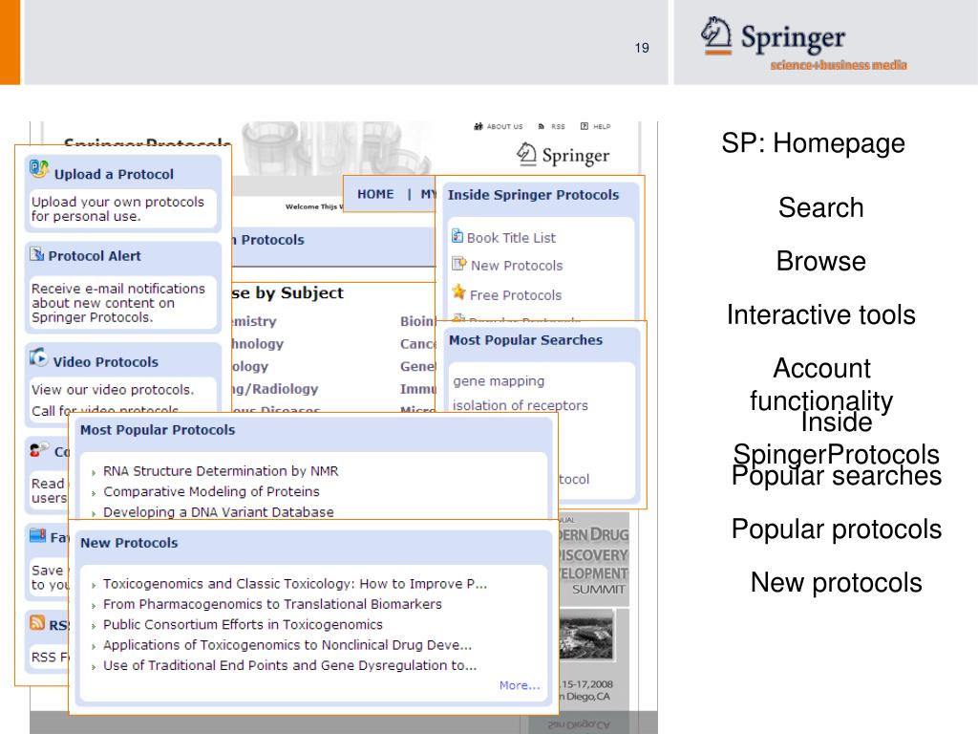Screen dimensions: 978x734
Task: Click the Book Title List icon
Action: click(x=457, y=236)
